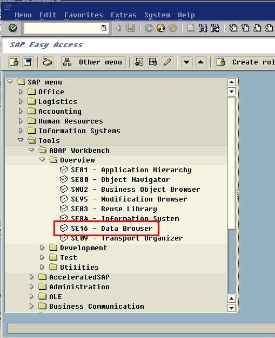
Task: Click the Print icon
Action: click(x=191, y=28)
